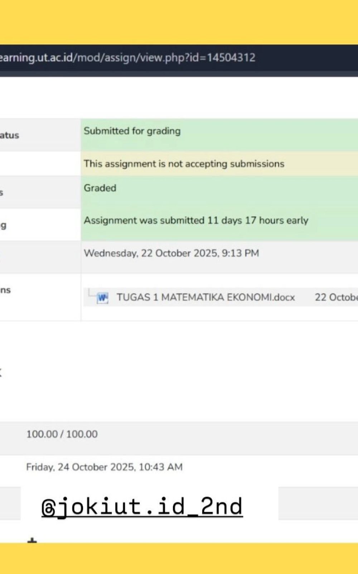Open the TUGAS 1 MATEMATIKA EKONOMI.docx file
Screen dimensions: 358x574
pyautogui.click(x=205, y=297)
